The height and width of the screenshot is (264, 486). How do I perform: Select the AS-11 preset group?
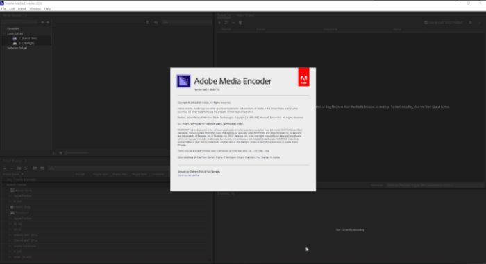[x=17, y=229]
